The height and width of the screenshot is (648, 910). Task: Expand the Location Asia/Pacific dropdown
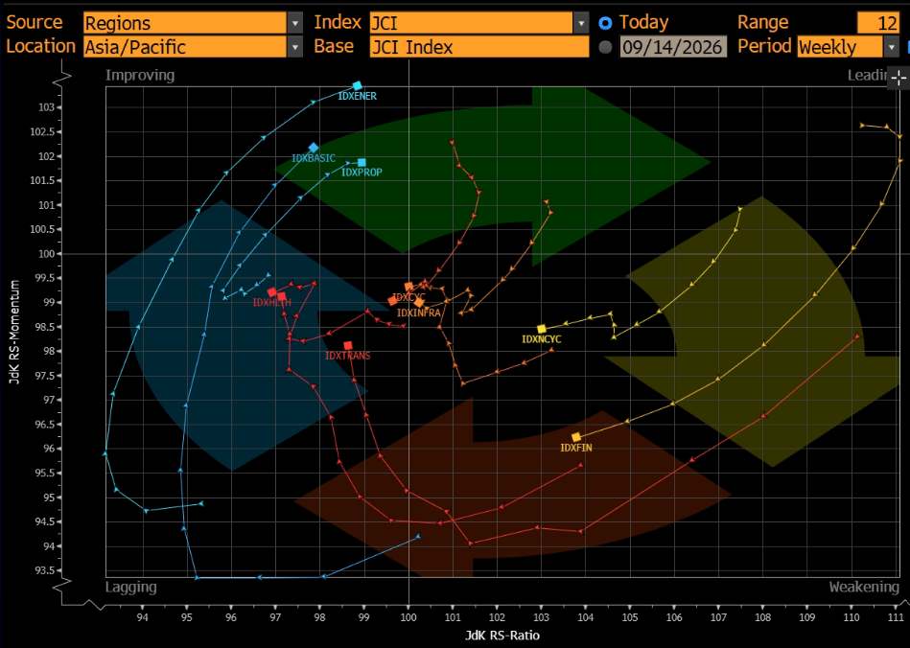point(295,47)
